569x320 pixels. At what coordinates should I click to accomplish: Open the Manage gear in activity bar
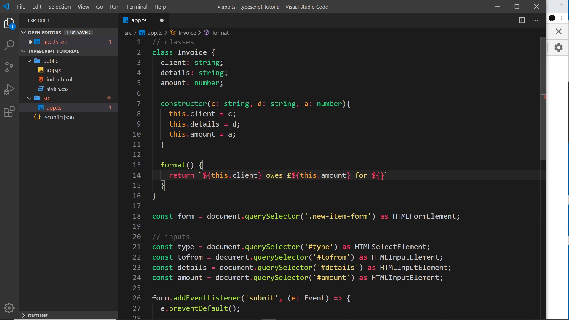tap(9, 308)
